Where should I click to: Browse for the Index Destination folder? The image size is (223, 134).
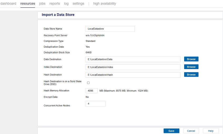coord(191,67)
